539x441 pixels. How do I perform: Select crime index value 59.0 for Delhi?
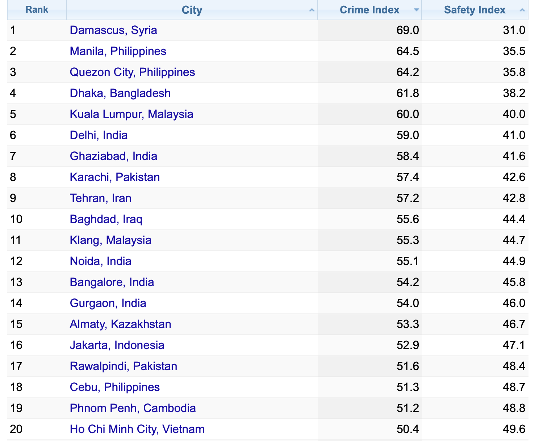408,135
